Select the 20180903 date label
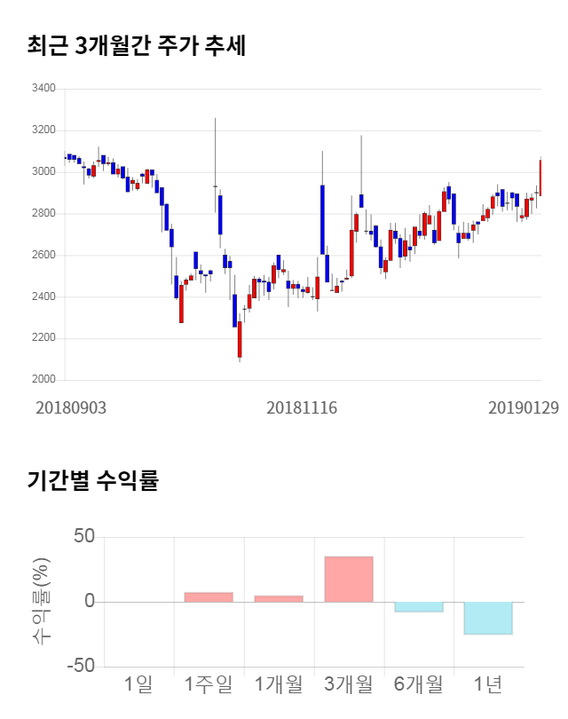Viewport: 568px width, 719px height. pos(71,407)
